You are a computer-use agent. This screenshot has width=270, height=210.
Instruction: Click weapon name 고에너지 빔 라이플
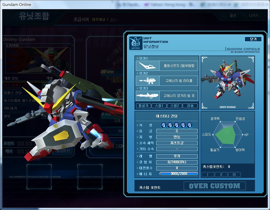pyautogui.click(x=179, y=81)
